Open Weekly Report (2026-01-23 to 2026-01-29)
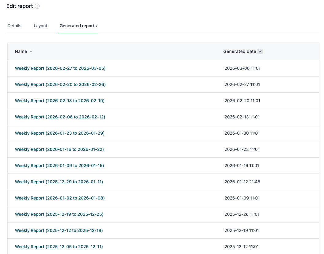324x254 pixels. click(x=59, y=133)
